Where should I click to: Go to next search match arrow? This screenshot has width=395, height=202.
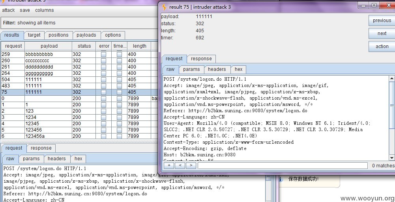coord(191,165)
